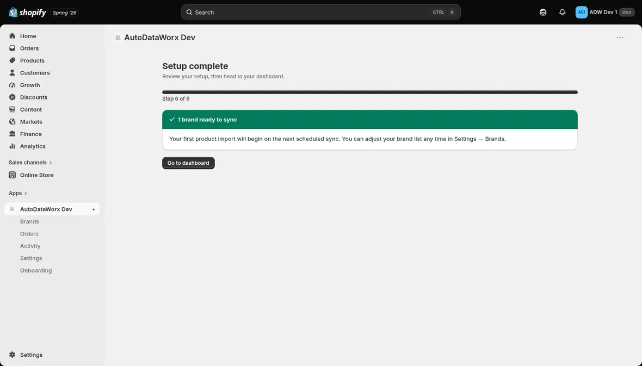Click the Go to dashboard button
642x366 pixels.
point(188,163)
